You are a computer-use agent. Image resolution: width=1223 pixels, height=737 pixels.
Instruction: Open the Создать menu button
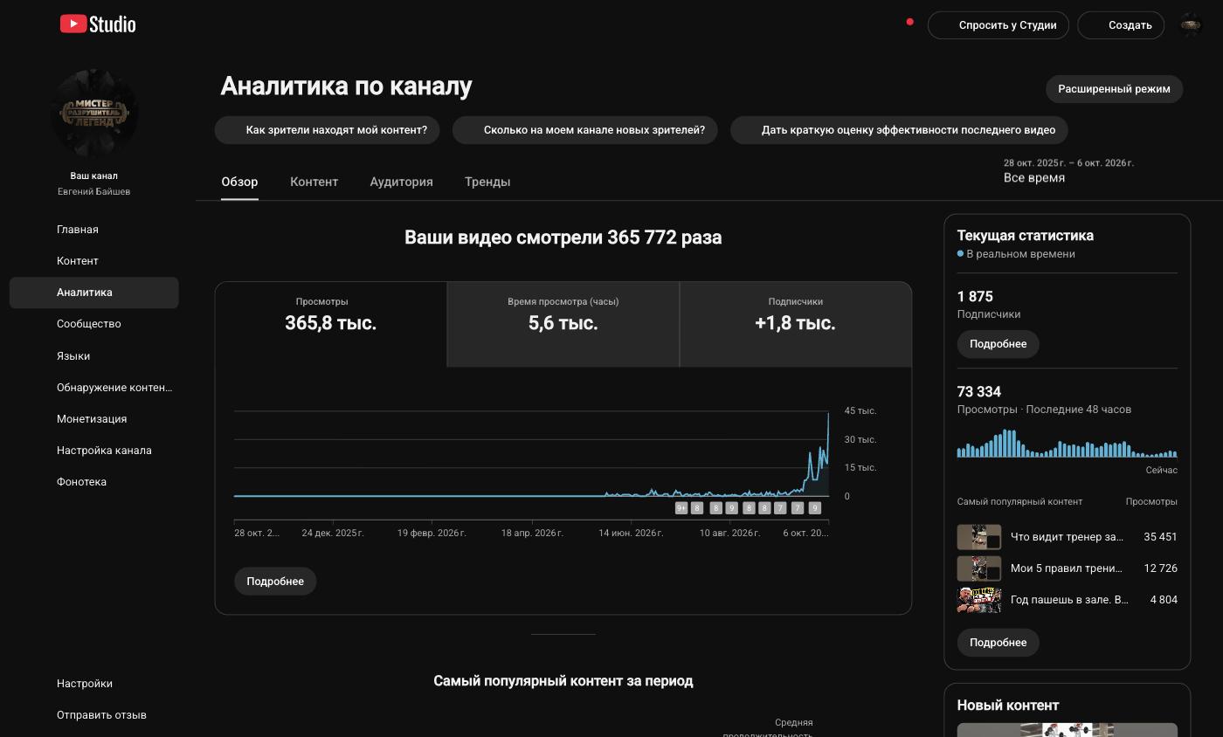pos(1121,24)
